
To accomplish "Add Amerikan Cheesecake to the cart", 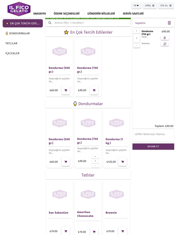I will (x=94, y=231).
